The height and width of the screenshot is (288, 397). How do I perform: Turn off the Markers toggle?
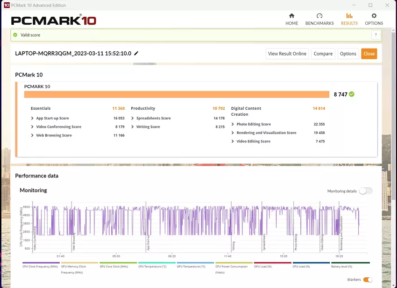(x=368, y=280)
